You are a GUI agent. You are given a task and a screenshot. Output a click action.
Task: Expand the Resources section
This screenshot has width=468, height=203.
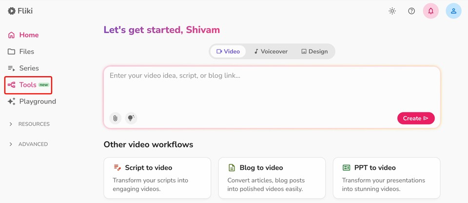34,124
